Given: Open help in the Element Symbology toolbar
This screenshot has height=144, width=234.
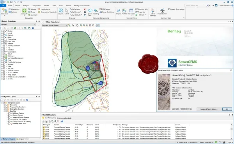Looking at the screenshot, I should click(x=33, y=28).
